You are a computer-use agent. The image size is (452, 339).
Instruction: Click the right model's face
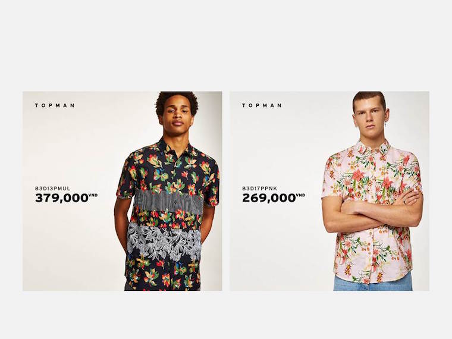371,120
